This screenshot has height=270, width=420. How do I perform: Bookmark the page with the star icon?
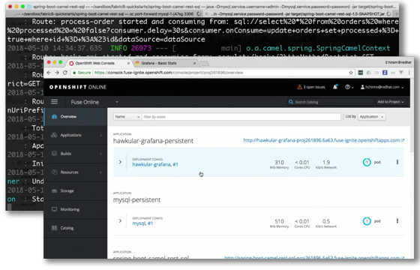[x=351, y=73]
